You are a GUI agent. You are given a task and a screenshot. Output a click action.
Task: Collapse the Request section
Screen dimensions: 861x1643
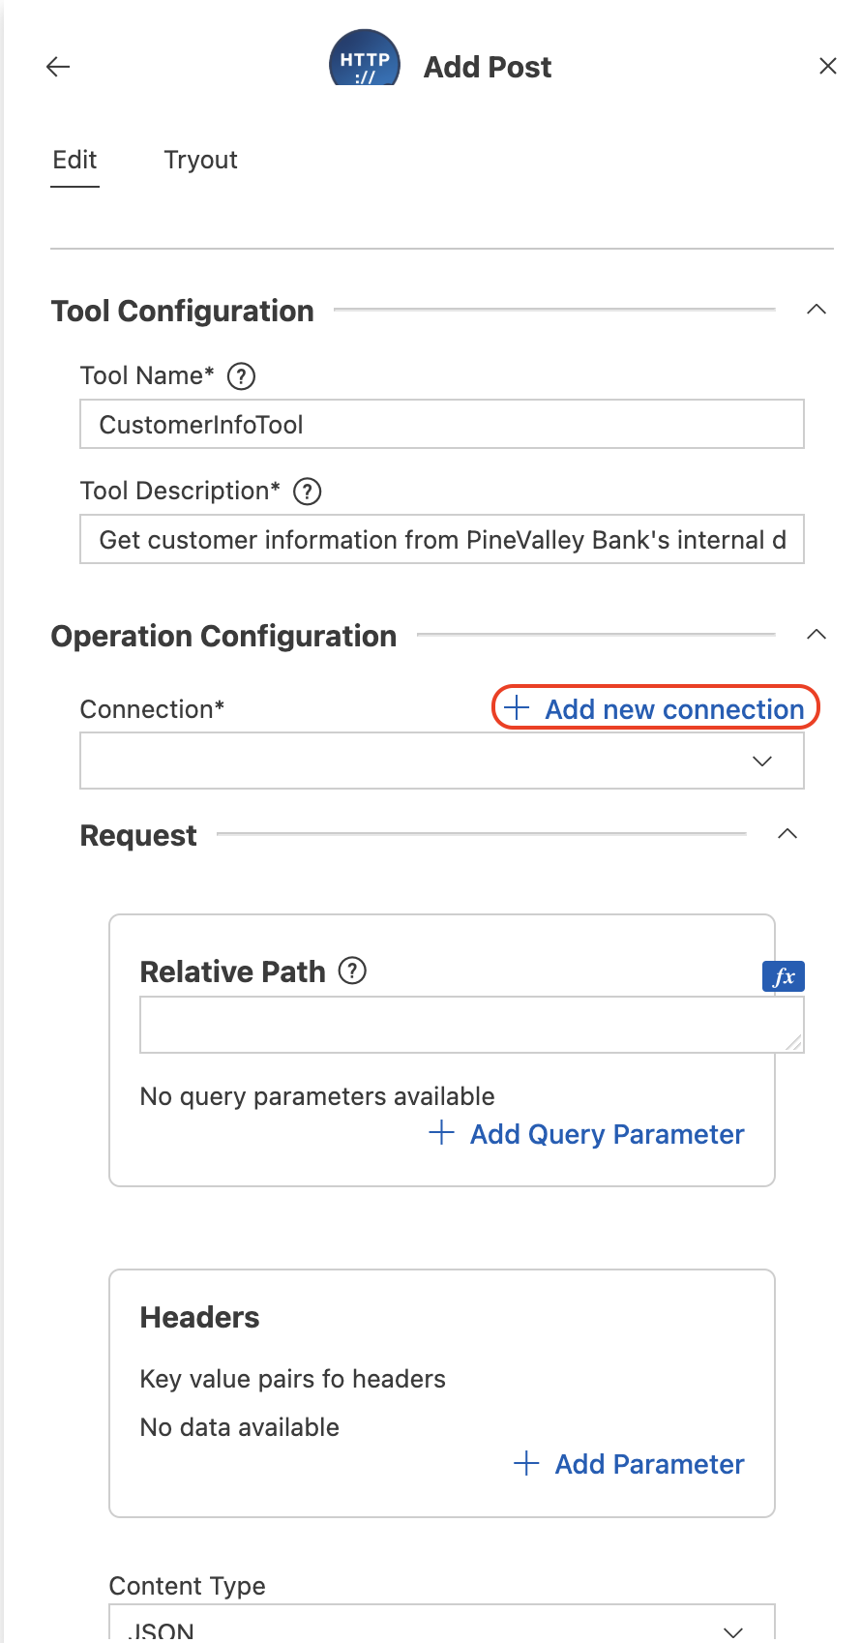click(x=787, y=834)
